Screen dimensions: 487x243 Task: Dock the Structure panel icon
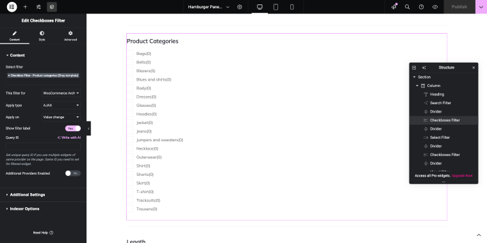[414, 68]
